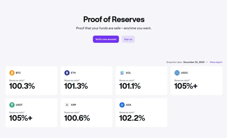Click the Ethereum ETH coin icon
227x138 pixels.
tap(67, 73)
